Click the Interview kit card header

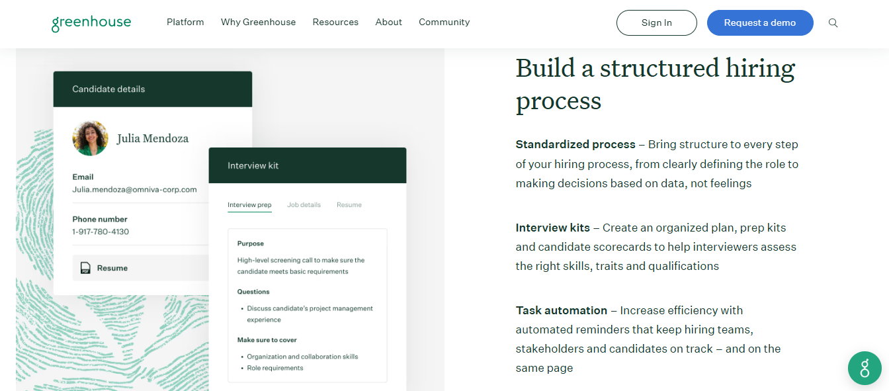point(308,165)
